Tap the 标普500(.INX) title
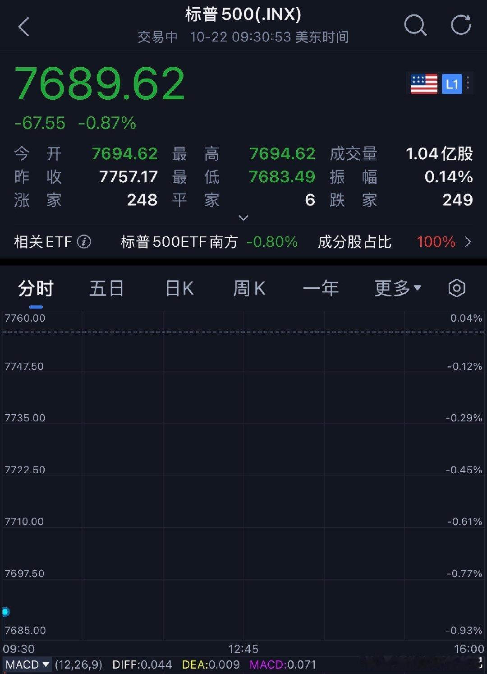487x674 pixels. click(x=243, y=14)
